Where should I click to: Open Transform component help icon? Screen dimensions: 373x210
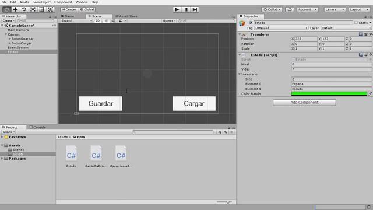click(x=361, y=34)
